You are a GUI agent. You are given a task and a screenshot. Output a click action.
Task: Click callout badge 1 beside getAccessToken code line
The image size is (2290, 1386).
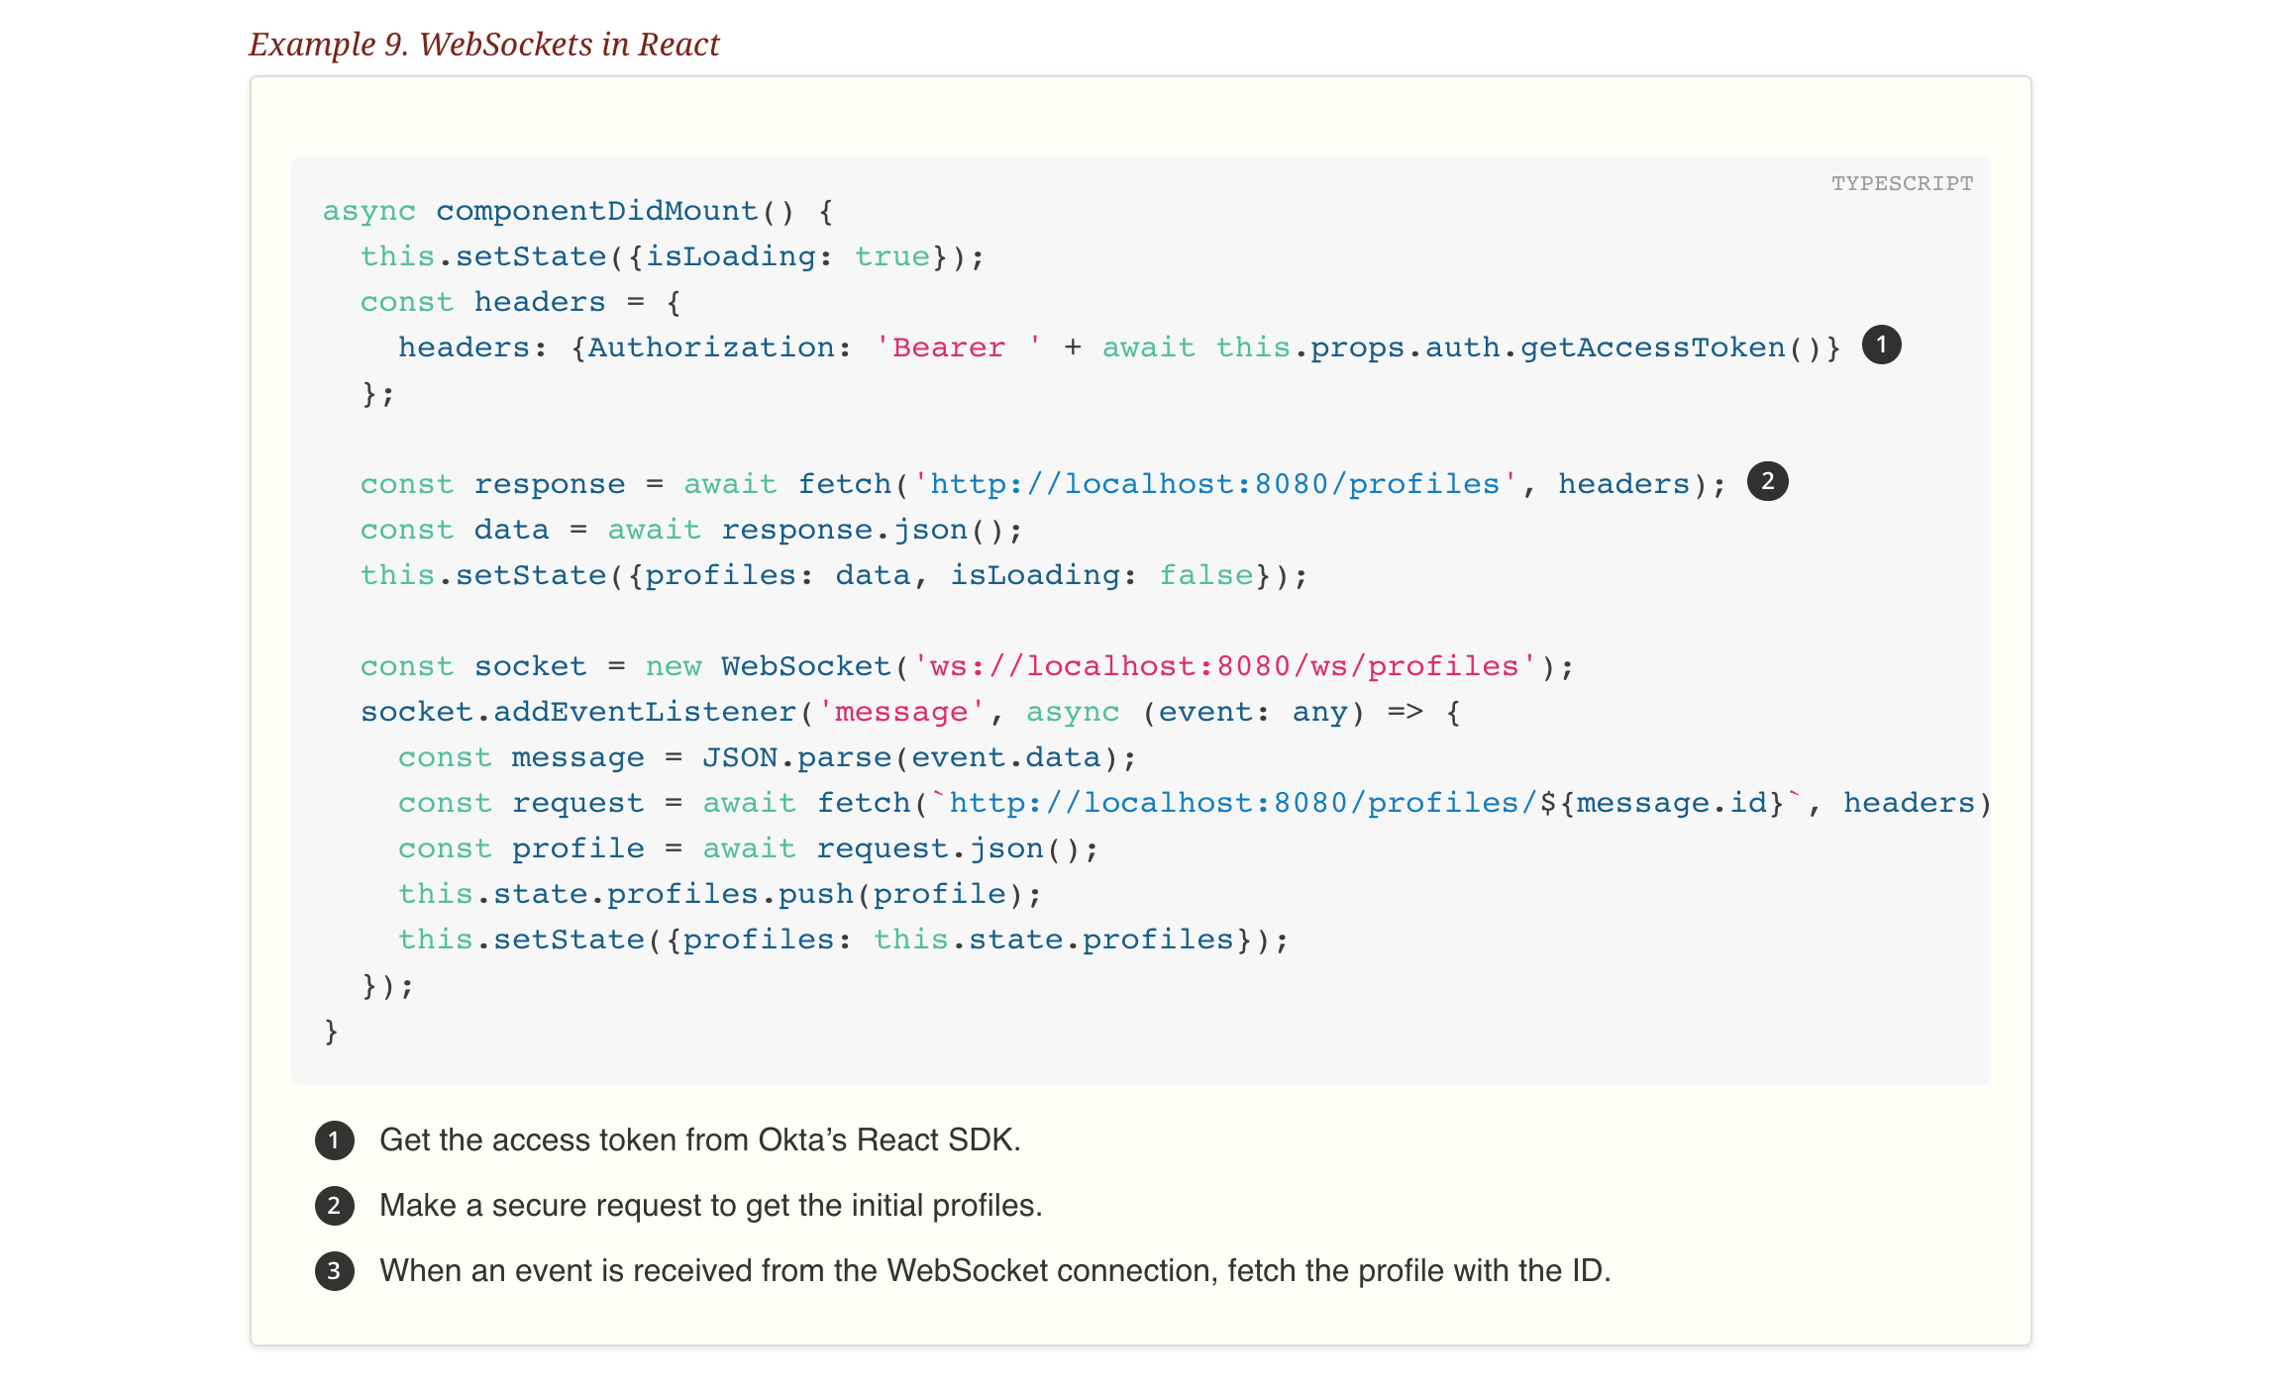[x=1881, y=346]
